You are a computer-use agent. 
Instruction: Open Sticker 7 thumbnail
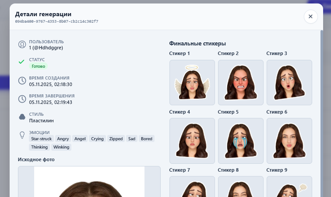coord(192,187)
